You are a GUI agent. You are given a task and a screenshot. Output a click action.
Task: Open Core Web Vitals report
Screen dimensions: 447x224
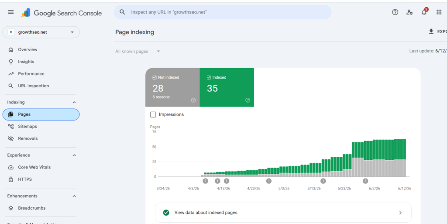click(41, 167)
